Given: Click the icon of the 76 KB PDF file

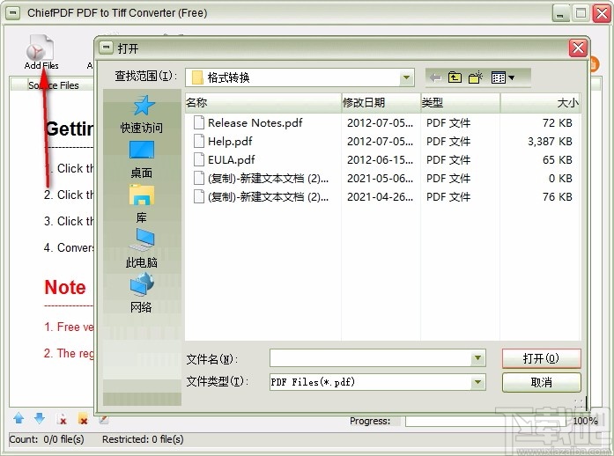Looking at the screenshot, I should [x=199, y=196].
